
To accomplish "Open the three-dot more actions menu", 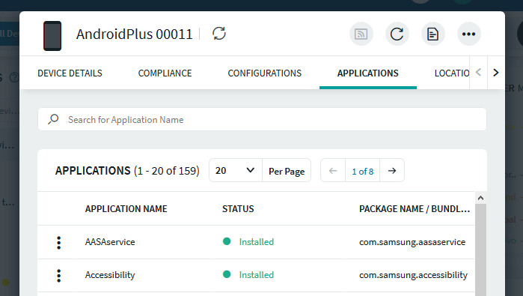I will (x=468, y=34).
